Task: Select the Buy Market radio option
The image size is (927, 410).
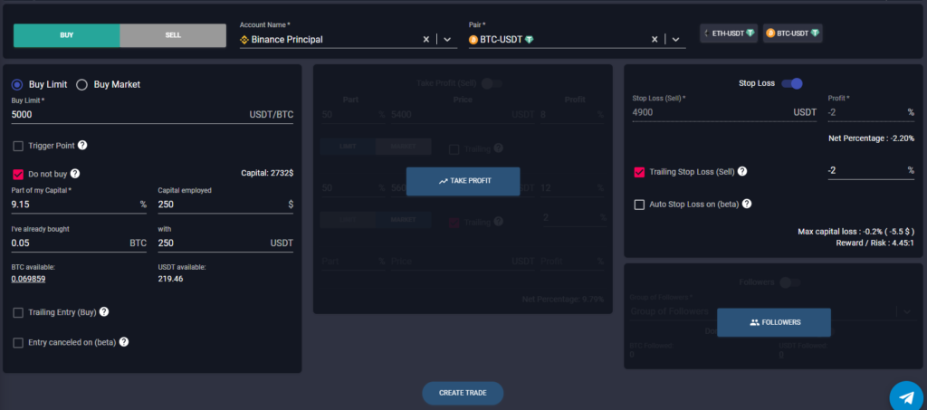Action: (81, 85)
